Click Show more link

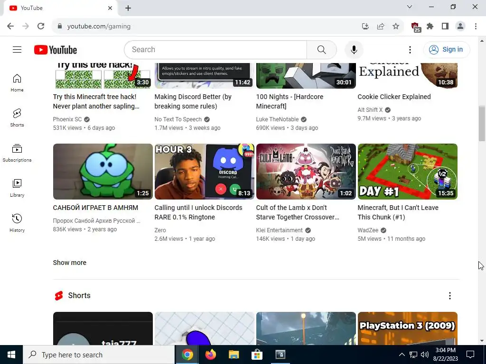click(x=70, y=263)
